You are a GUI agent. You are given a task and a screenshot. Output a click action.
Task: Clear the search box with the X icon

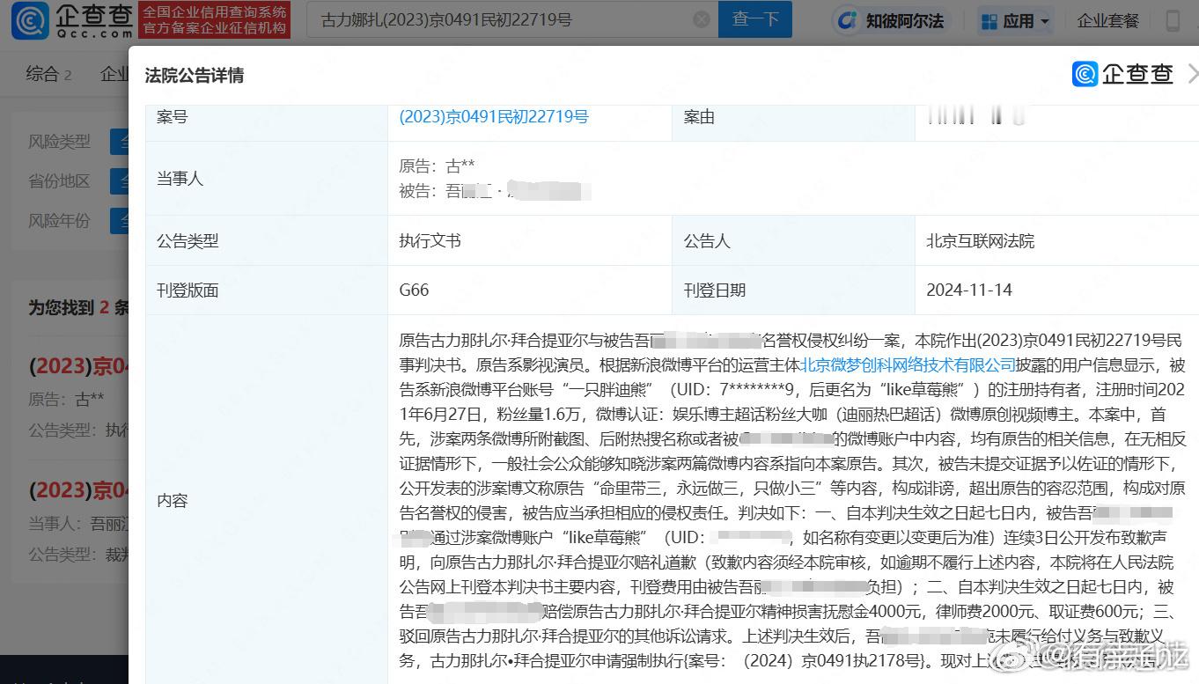click(x=702, y=19)
